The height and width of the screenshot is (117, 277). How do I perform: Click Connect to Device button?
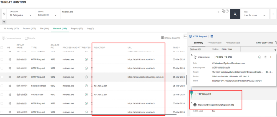point(11,38)
